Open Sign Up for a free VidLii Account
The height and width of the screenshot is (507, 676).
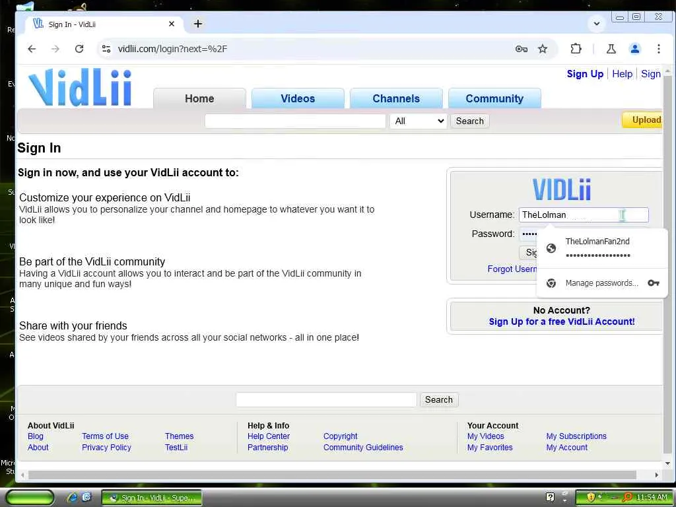click(x=561, y=321)
